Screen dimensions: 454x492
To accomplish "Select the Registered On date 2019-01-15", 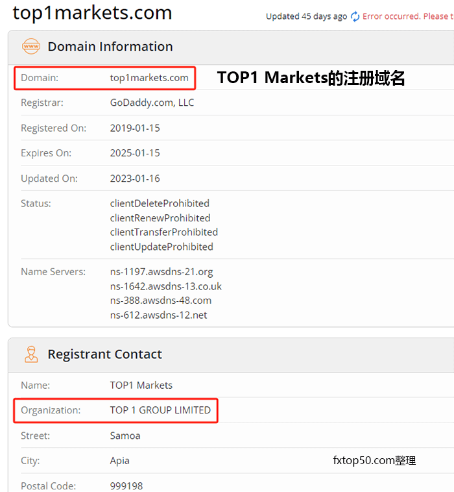I will (x=135, y=128).
